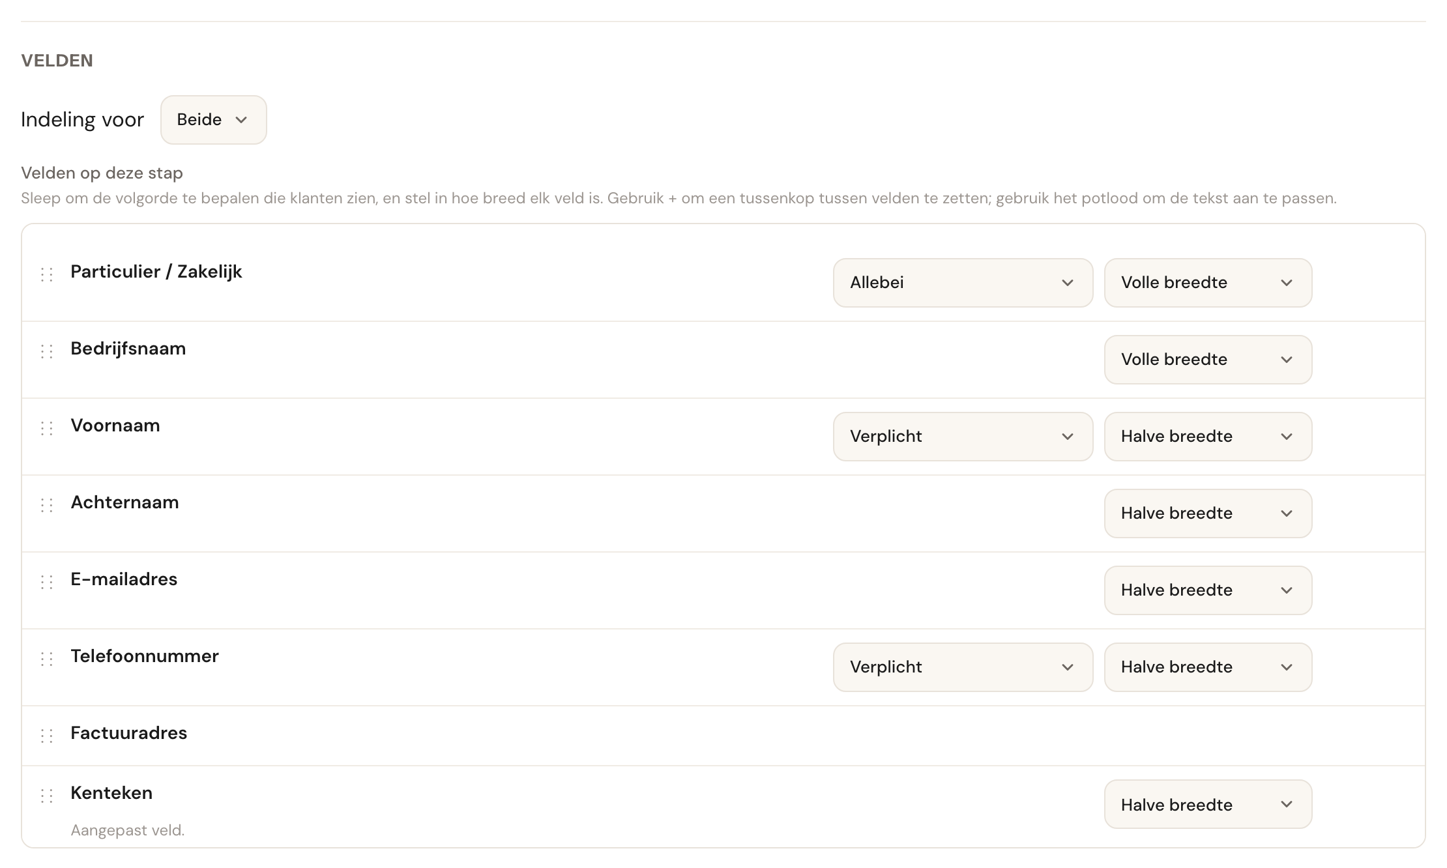Open Halve breedte dropdown for E-mailadres
Viewport: 1447px width, 868px height.
click(x=1208, y=590)
